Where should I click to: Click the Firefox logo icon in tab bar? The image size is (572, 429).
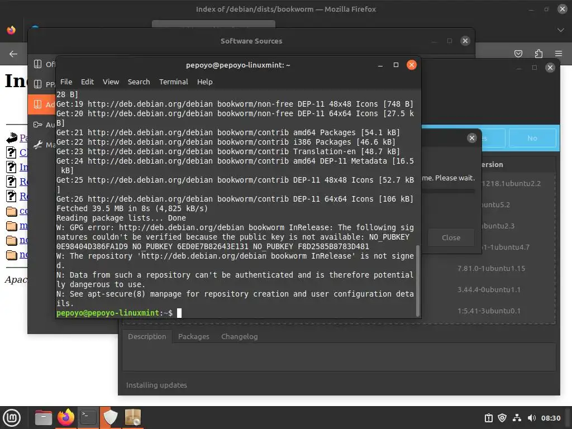pos(11,30)
